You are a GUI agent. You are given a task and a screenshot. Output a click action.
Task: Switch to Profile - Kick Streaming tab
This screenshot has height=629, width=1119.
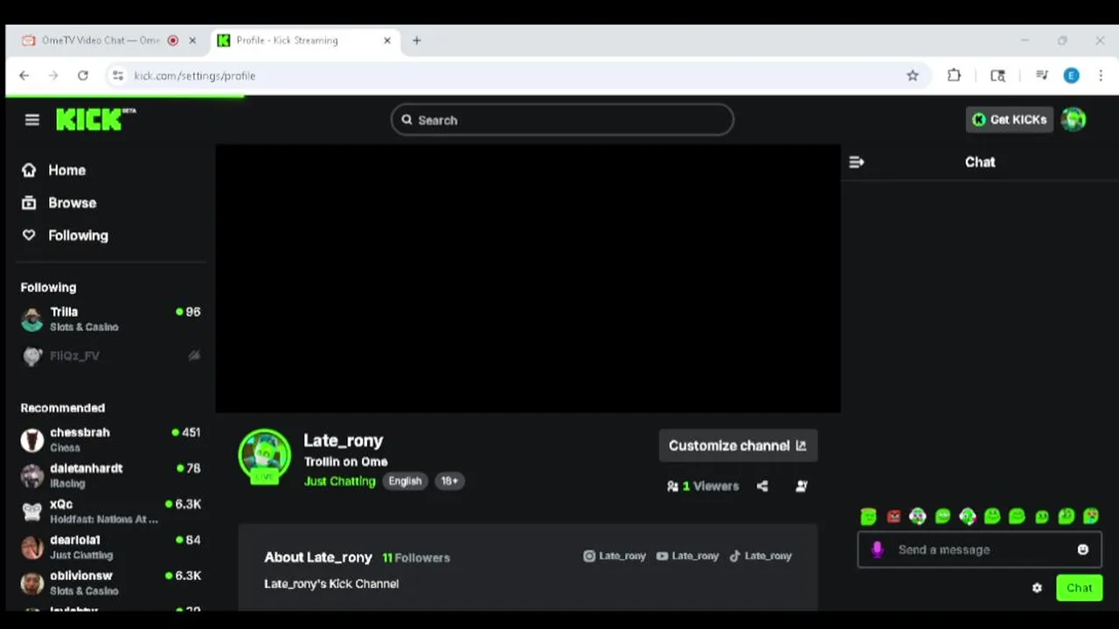(x=287, y=40)
